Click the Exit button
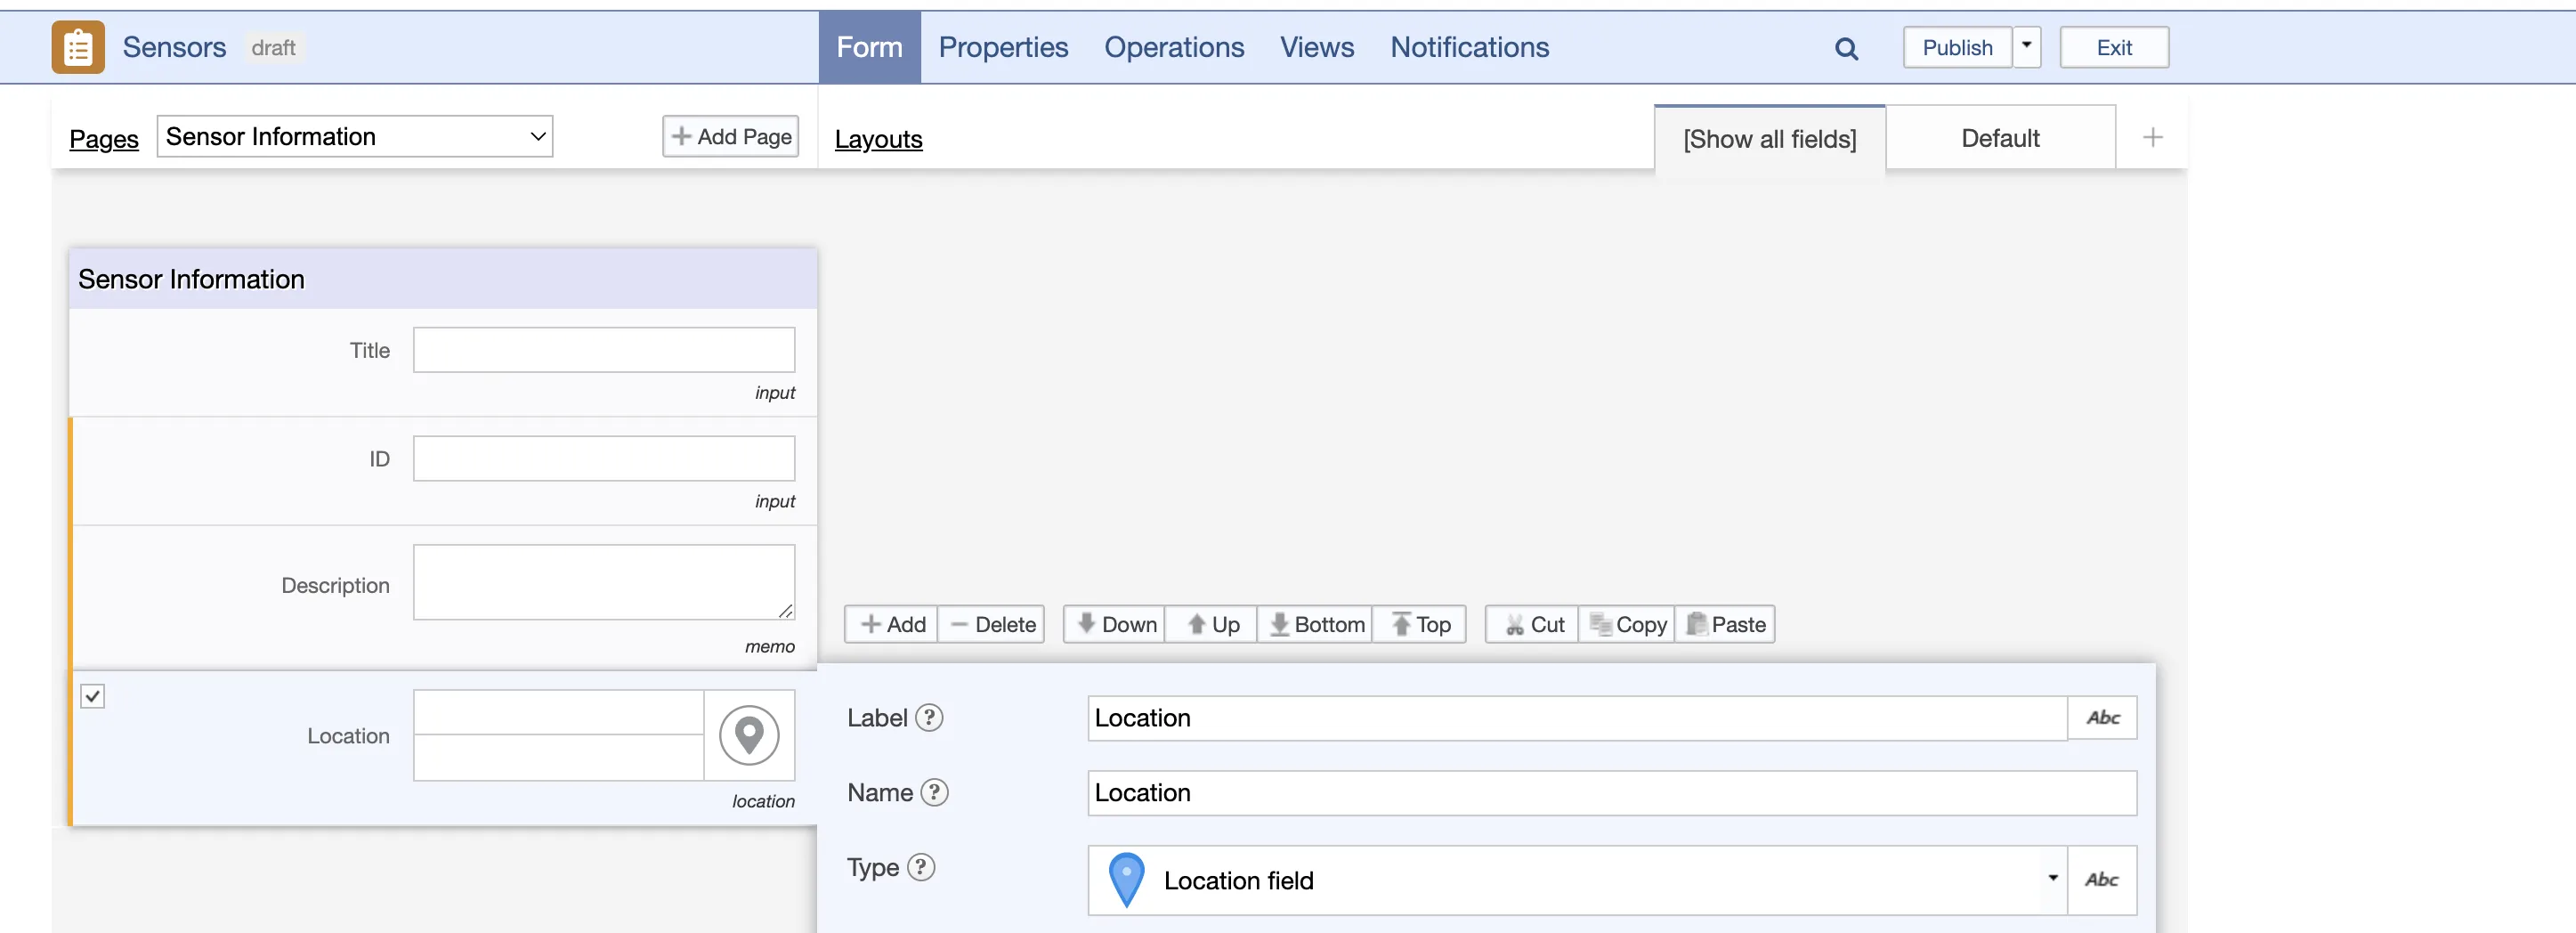The height and width of the screenshot is (933, 2576). (x=2113, y=47)
